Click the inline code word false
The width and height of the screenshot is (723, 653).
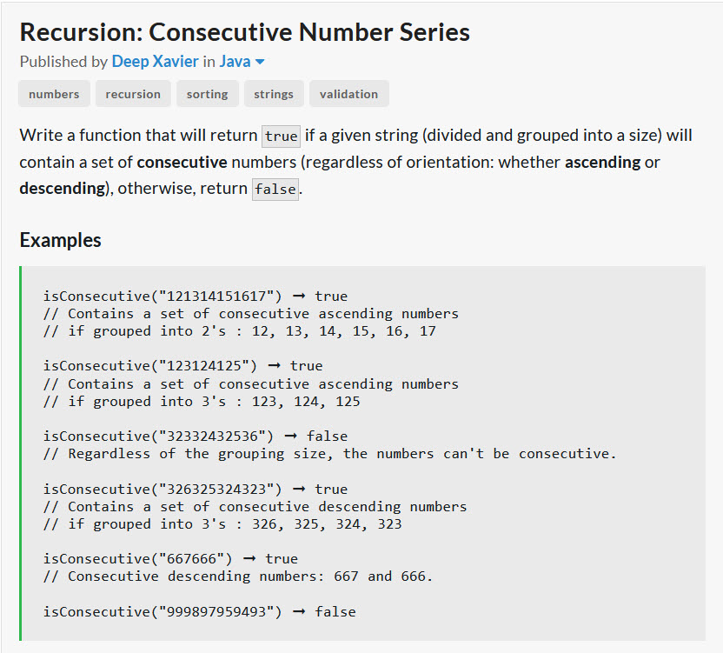[x=275, y=189]
